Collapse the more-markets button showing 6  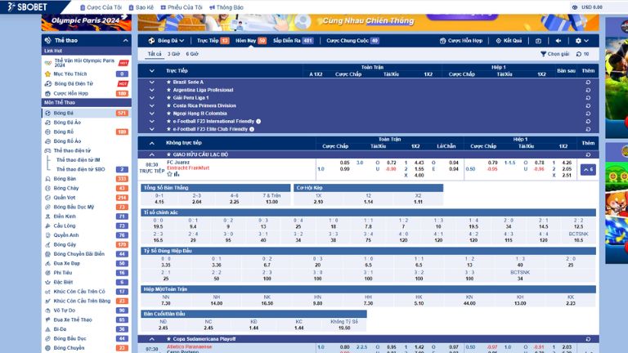[588, 170]
